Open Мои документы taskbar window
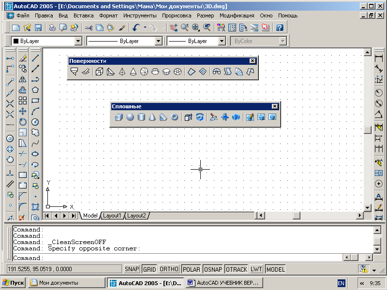 pyautogui.click(x=67, y=283)
